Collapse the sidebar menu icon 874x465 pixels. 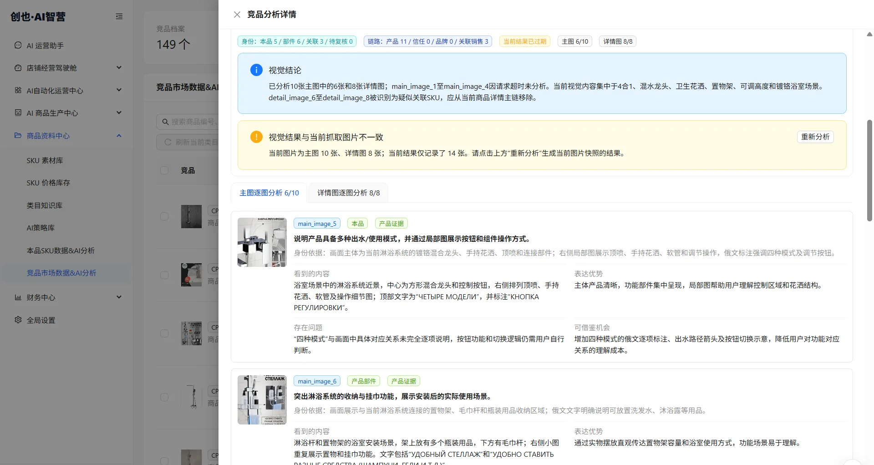(x=119, y=16)
